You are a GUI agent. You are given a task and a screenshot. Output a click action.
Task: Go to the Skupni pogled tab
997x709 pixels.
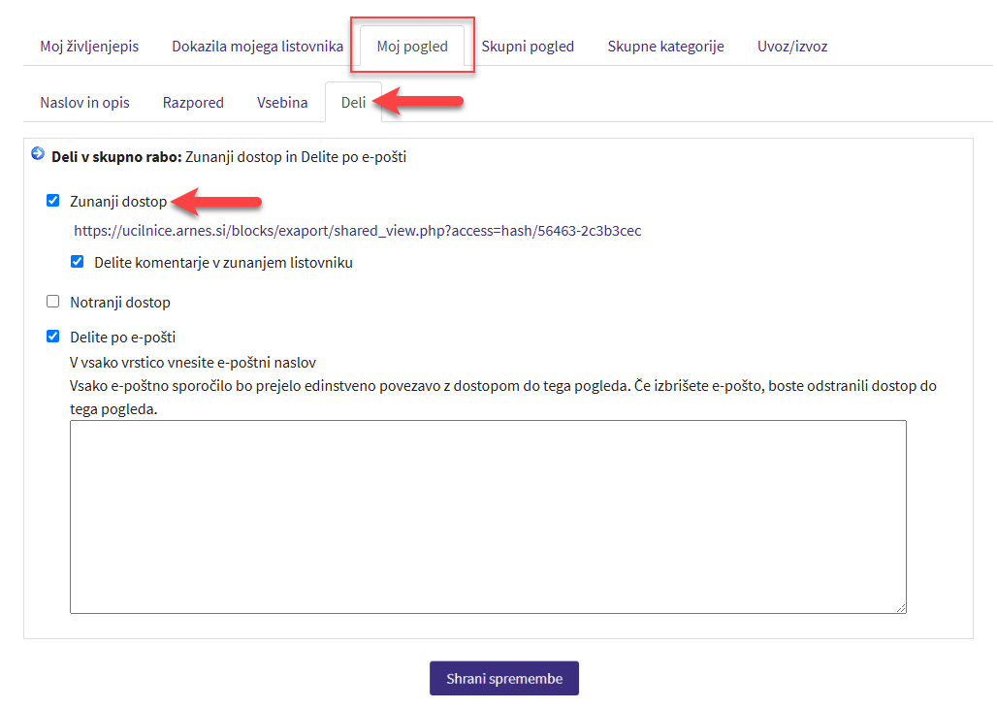(x=528, y=46)
